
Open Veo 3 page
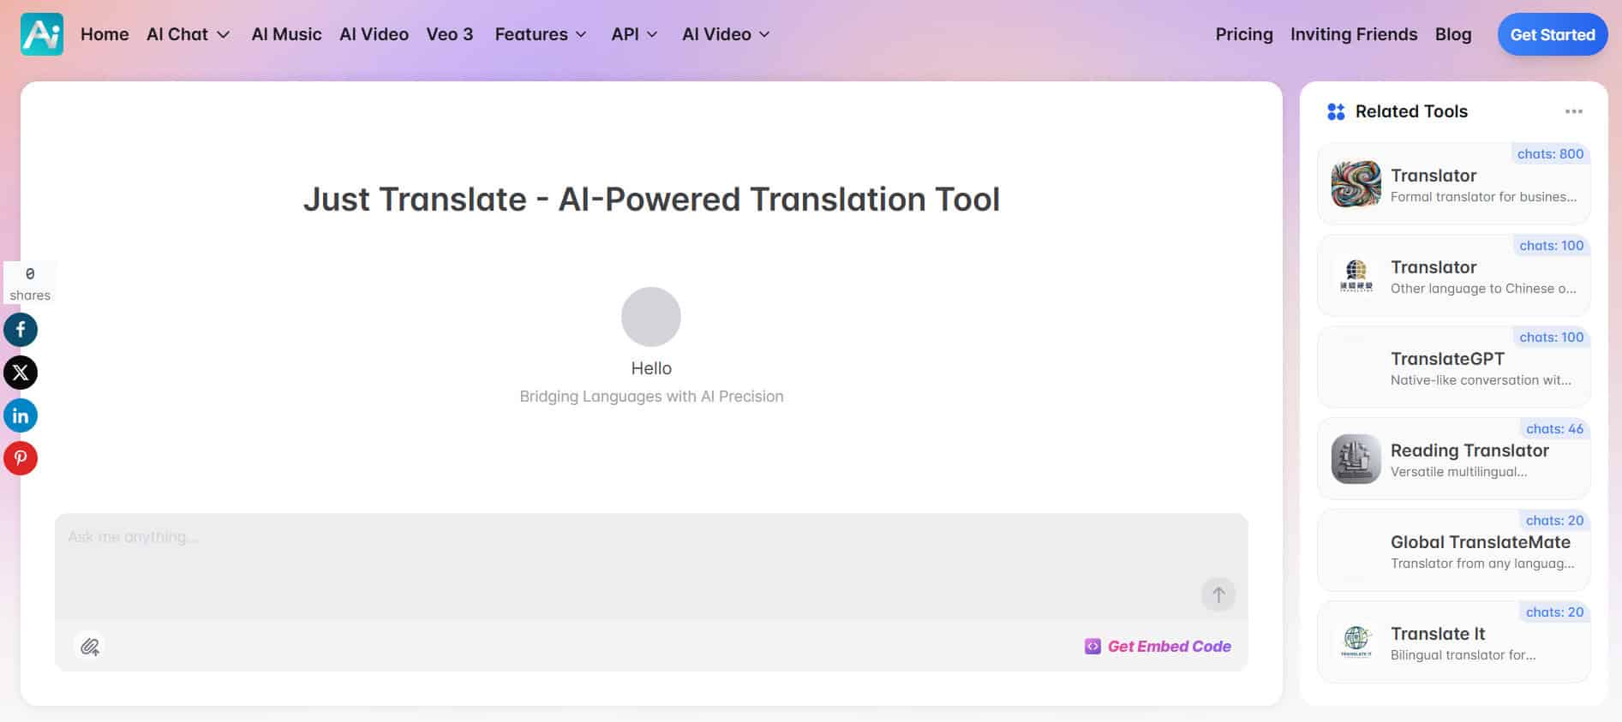click(450, 34)
